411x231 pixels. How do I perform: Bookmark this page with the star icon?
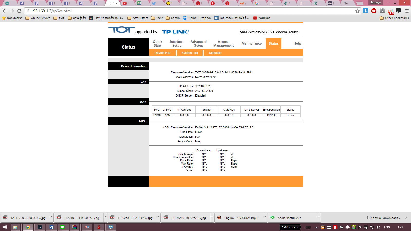click(x=357, y=11)
